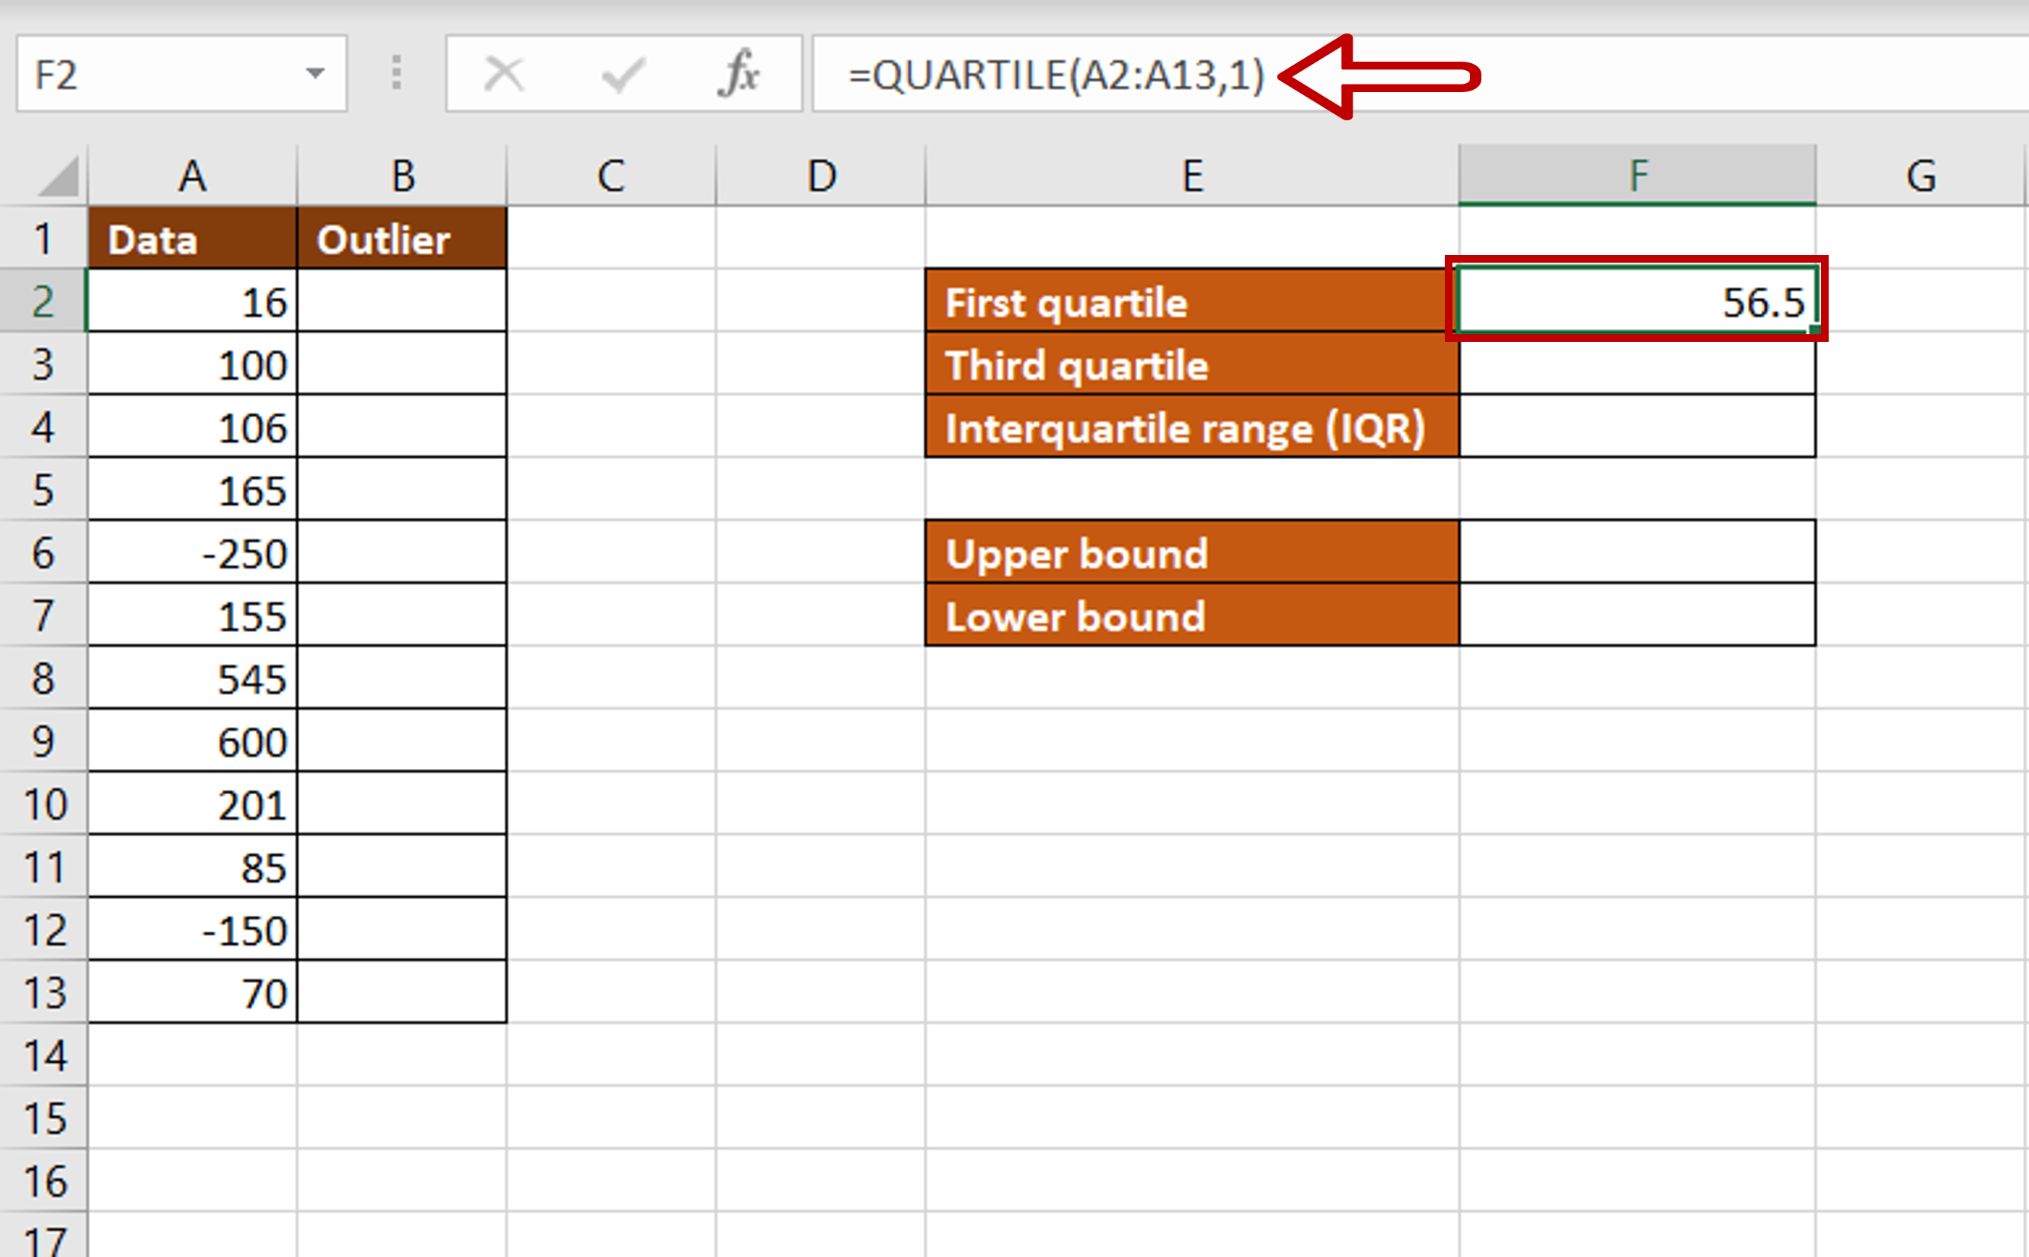The height and width of the screenshot is (1257, 2029).
Task: Click cell F2 showing 56.5
Action: coord(1637,301)
